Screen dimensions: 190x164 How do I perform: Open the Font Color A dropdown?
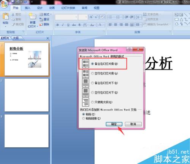(x=101, y=25)
